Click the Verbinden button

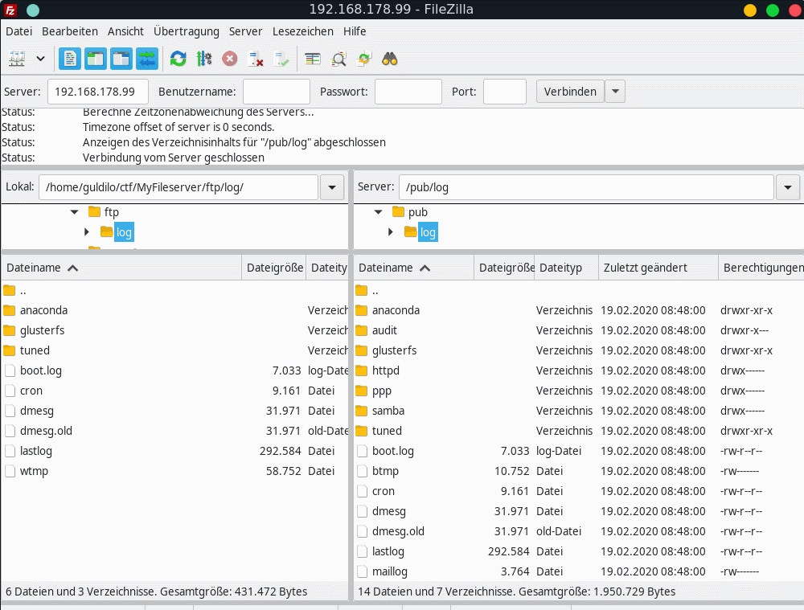coord(570,92)
